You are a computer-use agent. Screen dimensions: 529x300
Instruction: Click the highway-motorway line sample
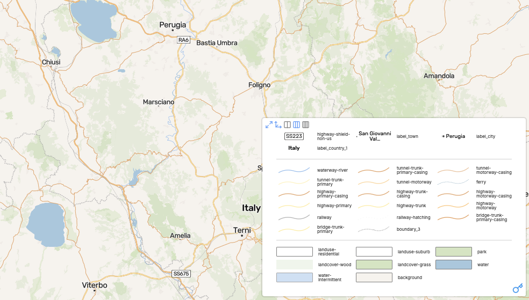click(453, 206)
